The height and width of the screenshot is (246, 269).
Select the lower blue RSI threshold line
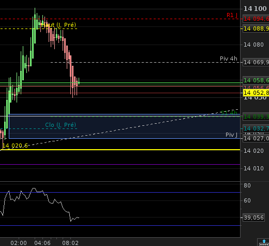[x=120, y=225]
